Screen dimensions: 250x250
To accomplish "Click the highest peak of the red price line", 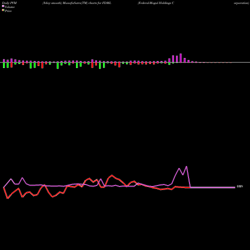I will [112, 175].
